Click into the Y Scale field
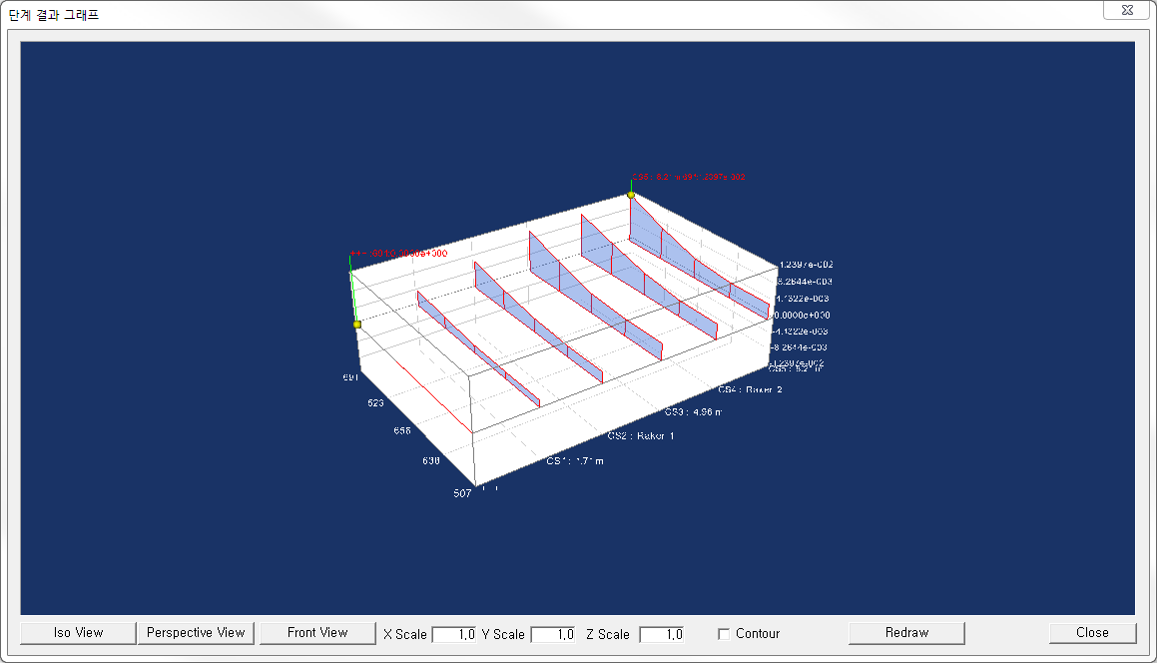The width and height of the screenshot is (1157, 663). click(x=553, y=634)
